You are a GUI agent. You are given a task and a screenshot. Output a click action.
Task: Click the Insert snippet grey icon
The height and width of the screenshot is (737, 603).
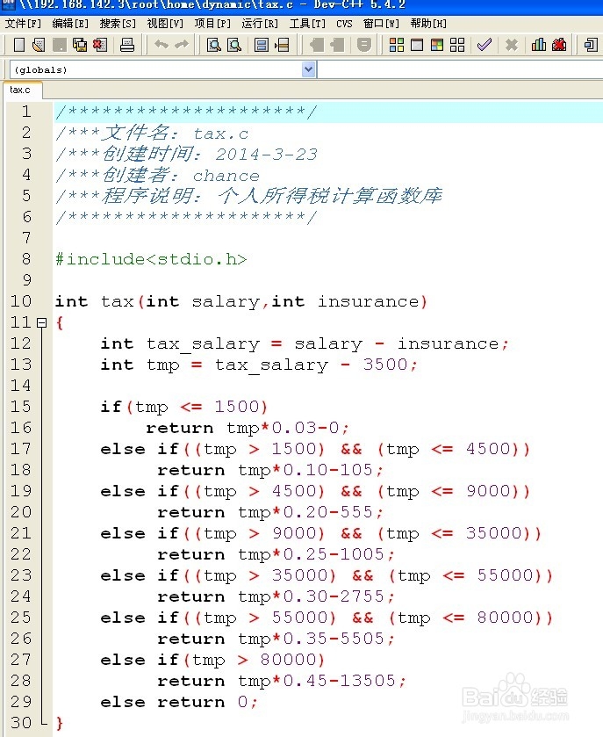tap(317, 45)
